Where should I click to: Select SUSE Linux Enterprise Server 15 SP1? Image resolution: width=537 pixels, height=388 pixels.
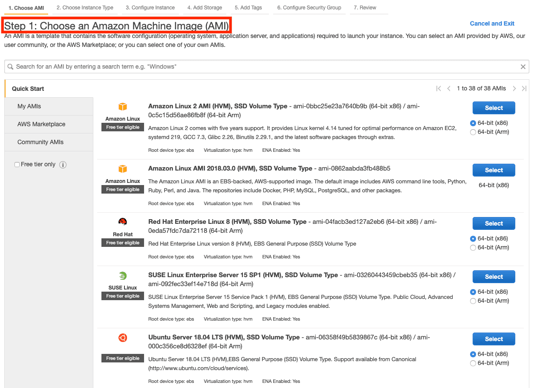(x=494, y=277)
